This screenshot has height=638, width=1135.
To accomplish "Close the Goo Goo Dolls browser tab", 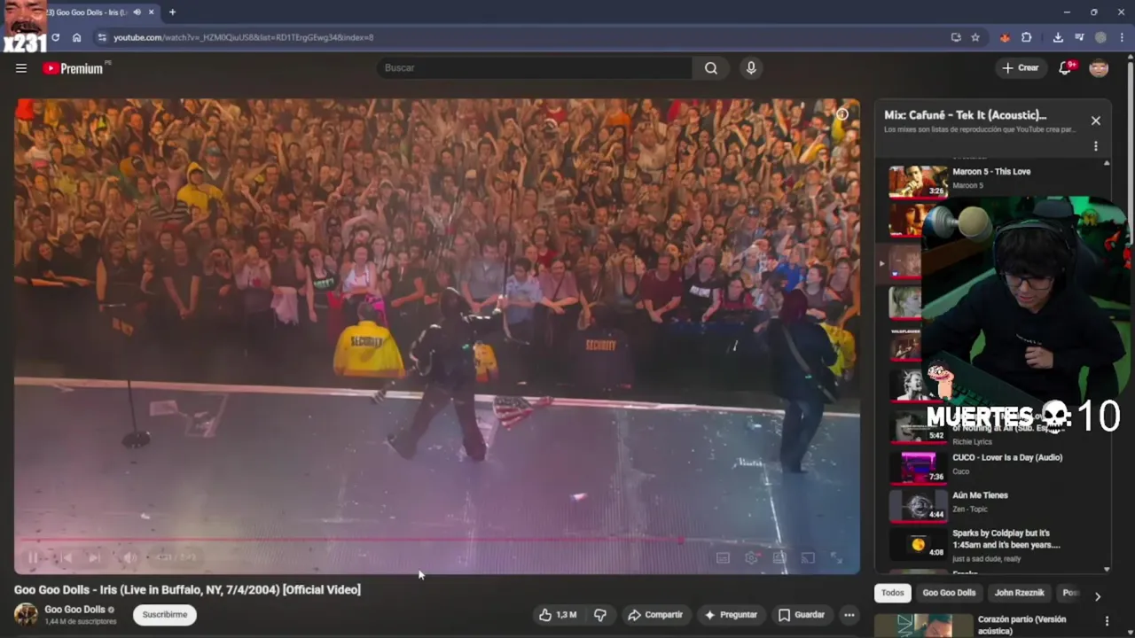I will click(152, 12).
